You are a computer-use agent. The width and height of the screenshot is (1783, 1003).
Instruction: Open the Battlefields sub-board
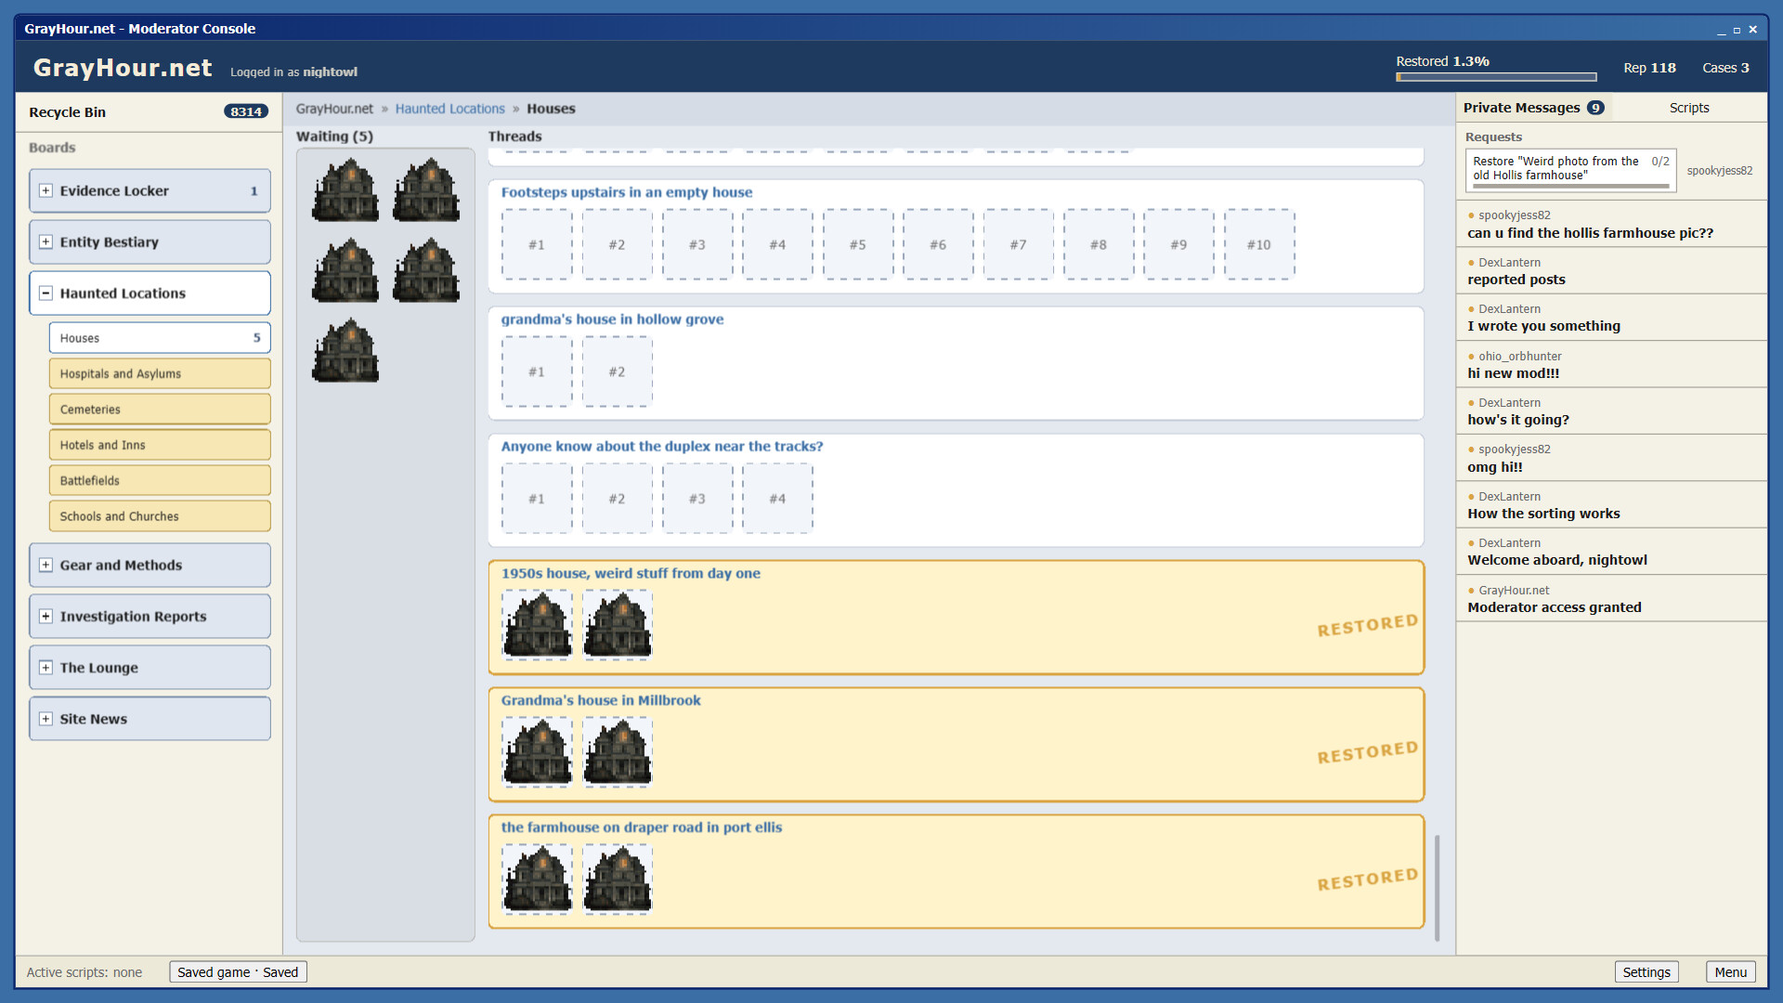[160, 480]
